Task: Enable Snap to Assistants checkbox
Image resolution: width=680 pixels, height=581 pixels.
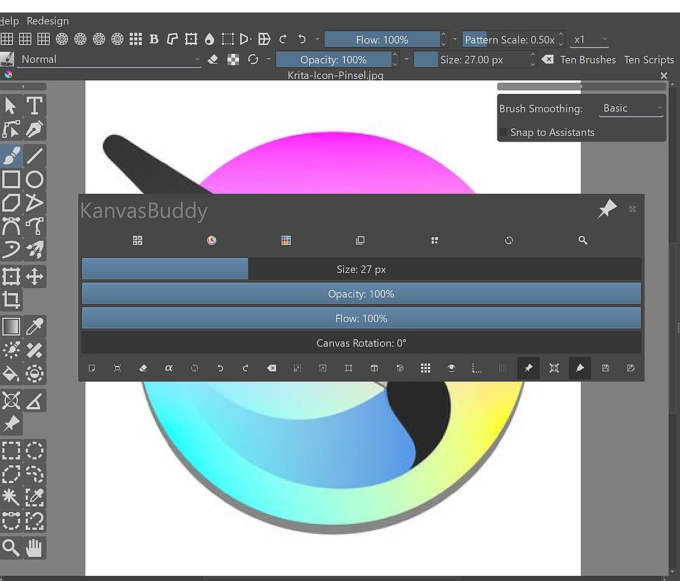Action: click(x=504, y=132)
